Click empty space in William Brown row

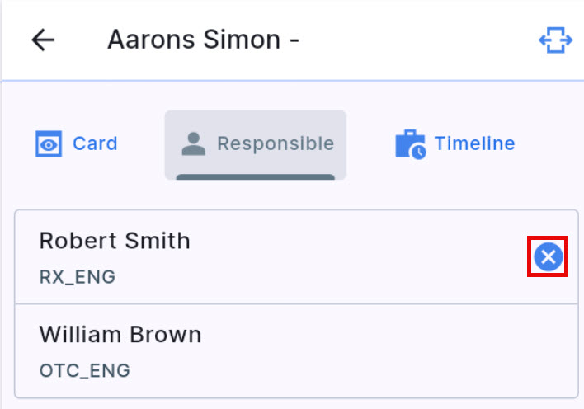[371, 351]
